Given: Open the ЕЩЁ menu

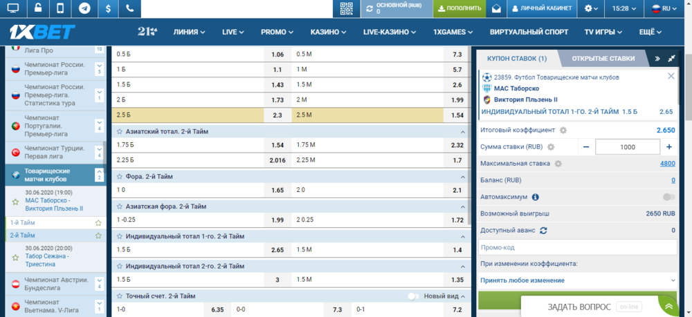Looking at the screenshot, I should point(650,32).
